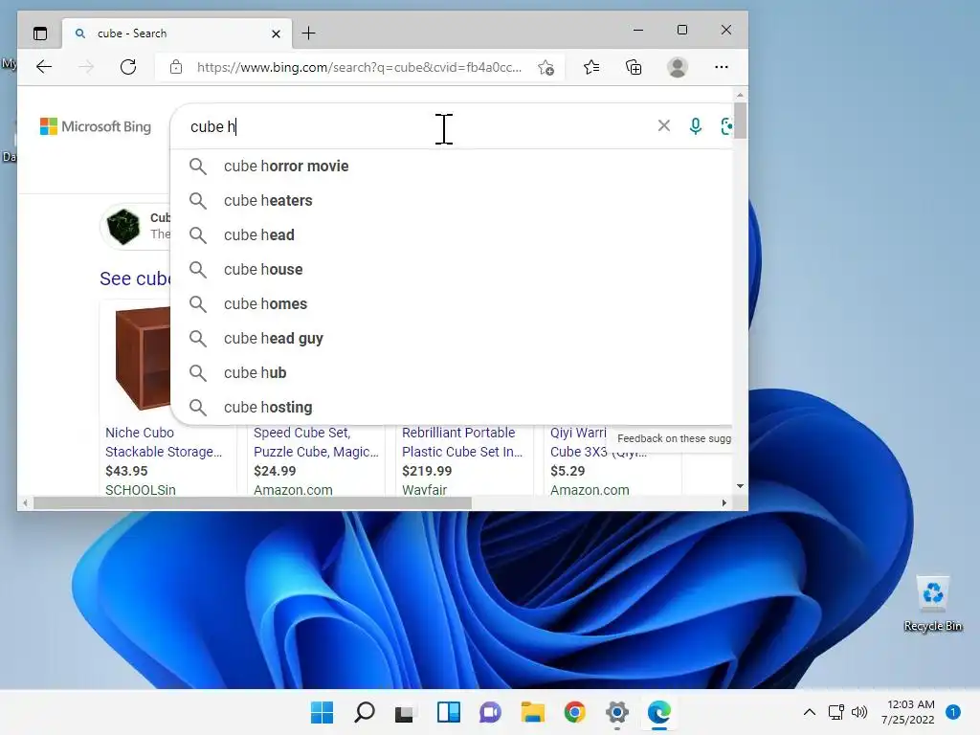View site information lock icon

(176, 67)
